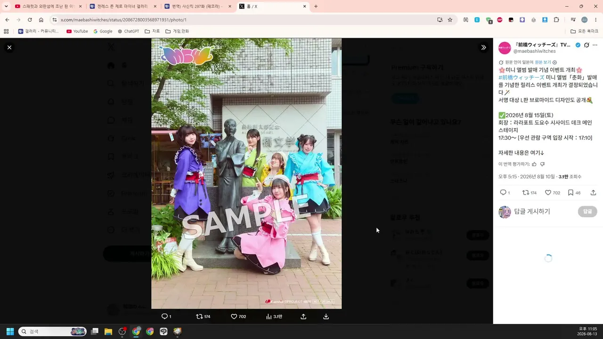
Task: Open File Explorer from the taskbar
Action: (x=108, y=331)
